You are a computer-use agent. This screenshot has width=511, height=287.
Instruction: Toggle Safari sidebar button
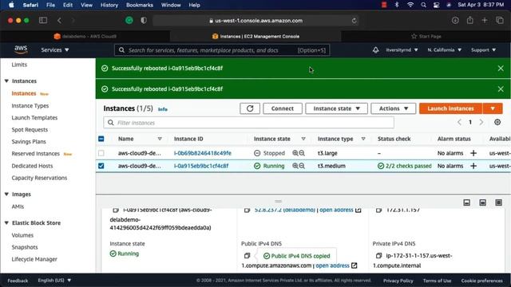tap(43, 20)
